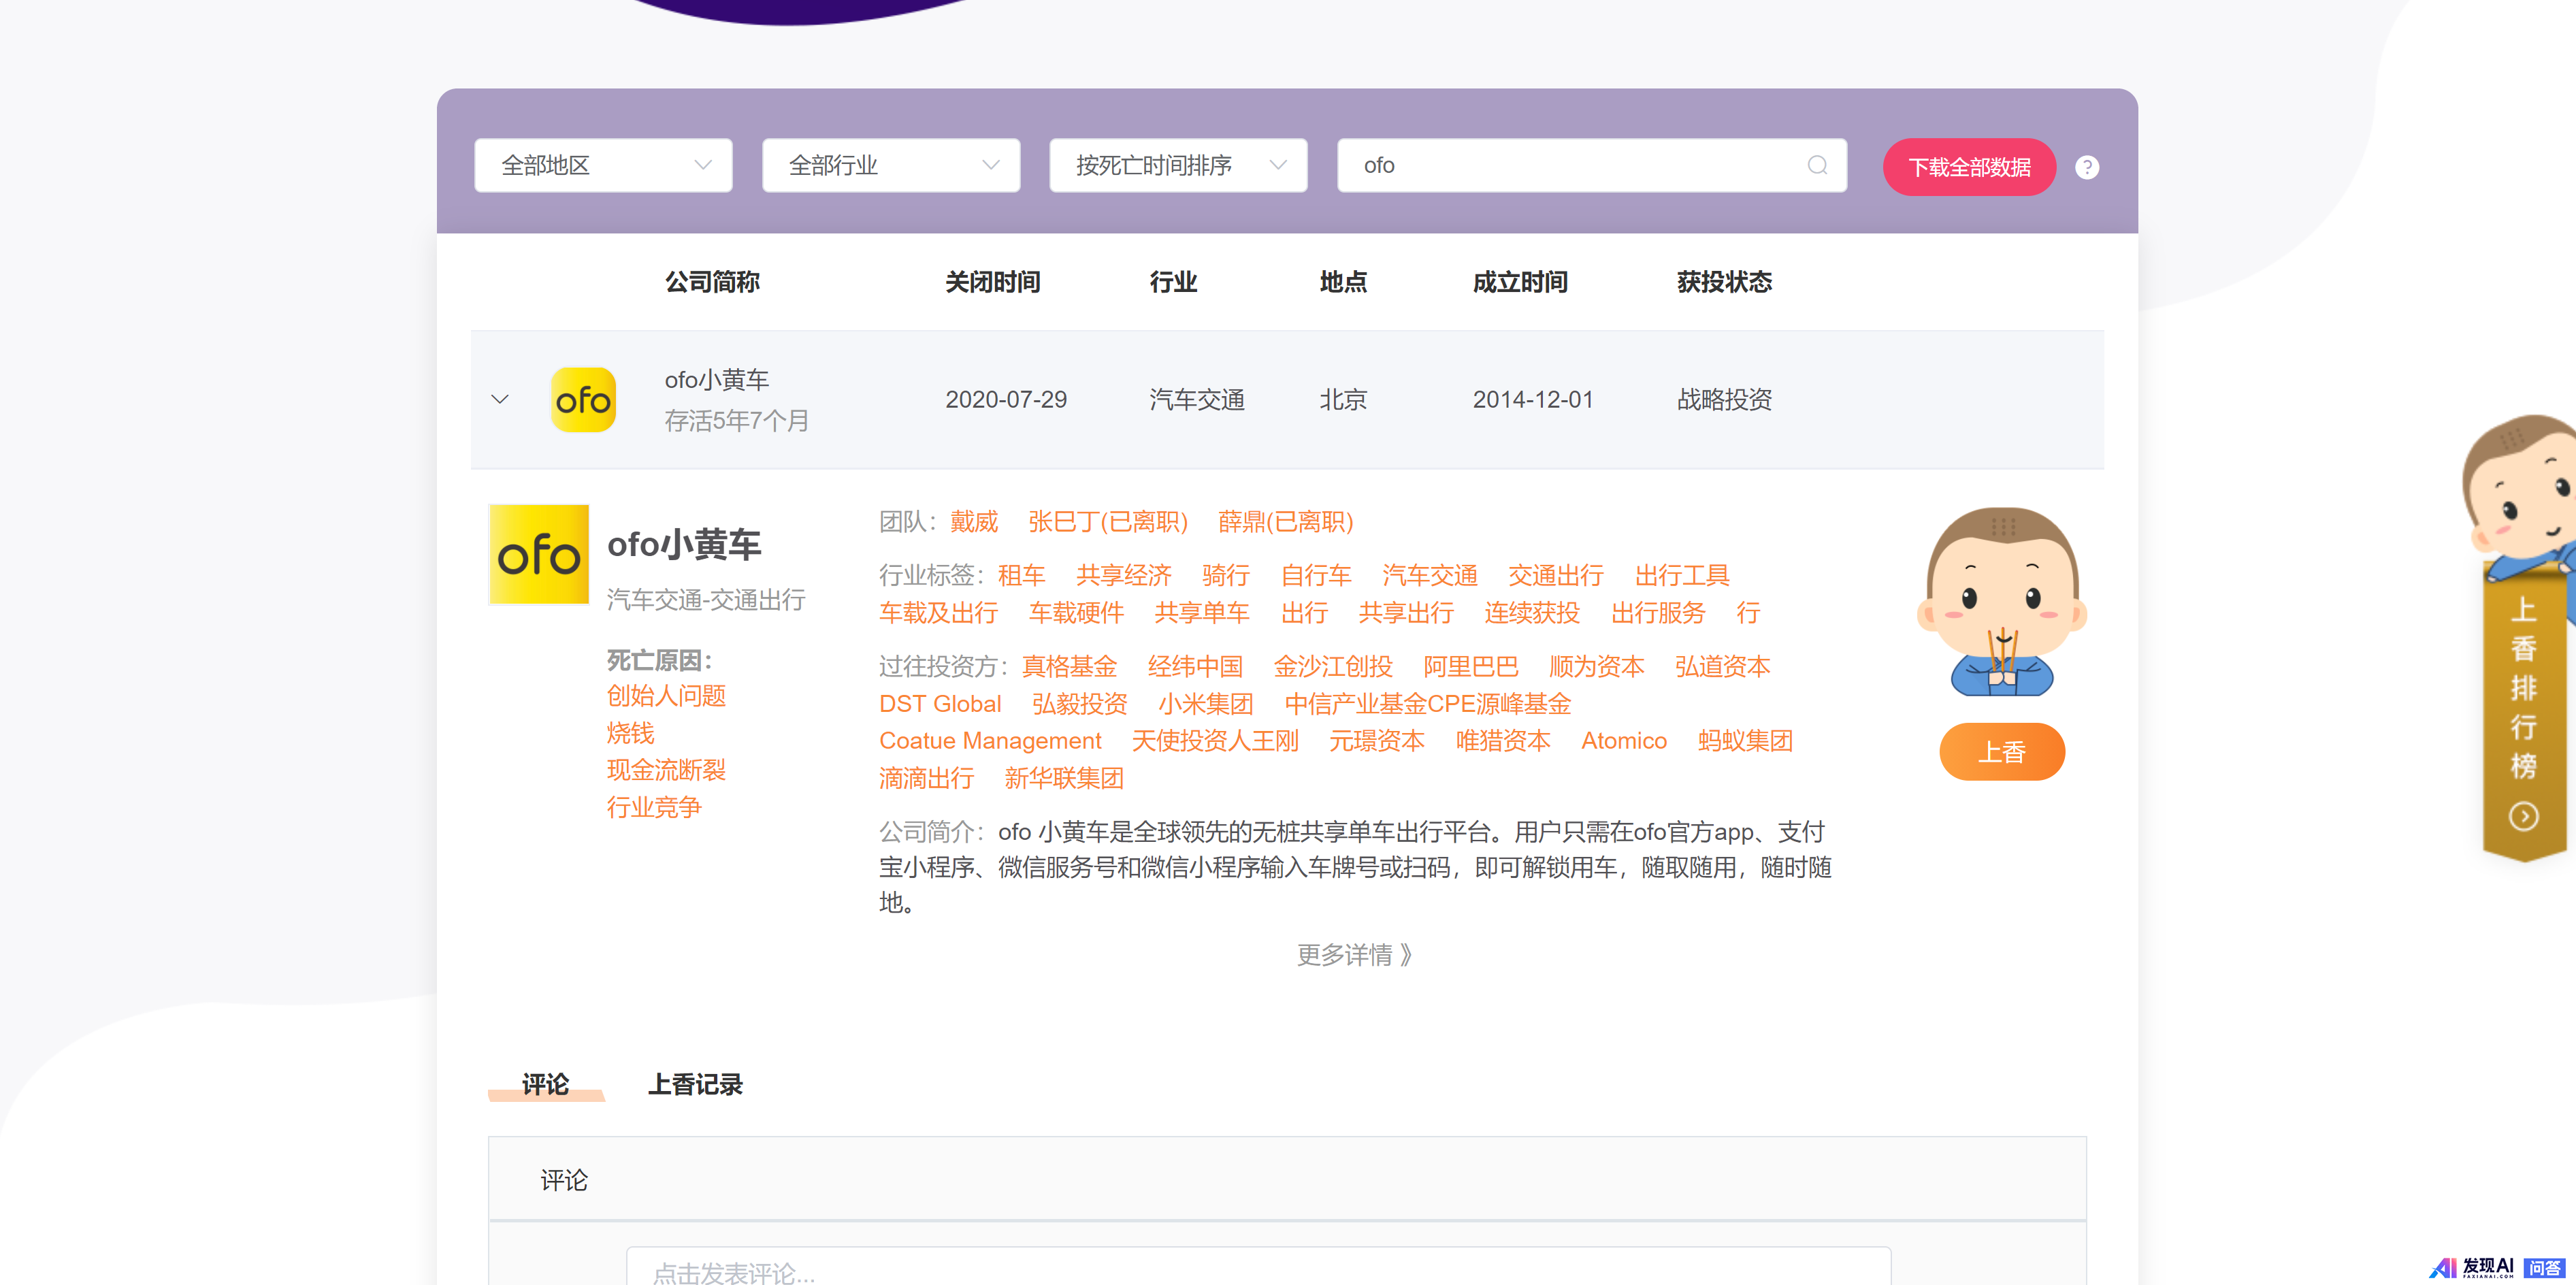Image resolution: width=2576 pixels, height=1285 pixels.
Task: Open investor 小米集团
Action: 1206,704
